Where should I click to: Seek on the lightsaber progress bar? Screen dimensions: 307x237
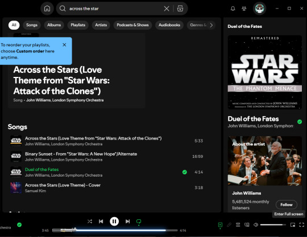pyautogui.click(x=115, y=230)
